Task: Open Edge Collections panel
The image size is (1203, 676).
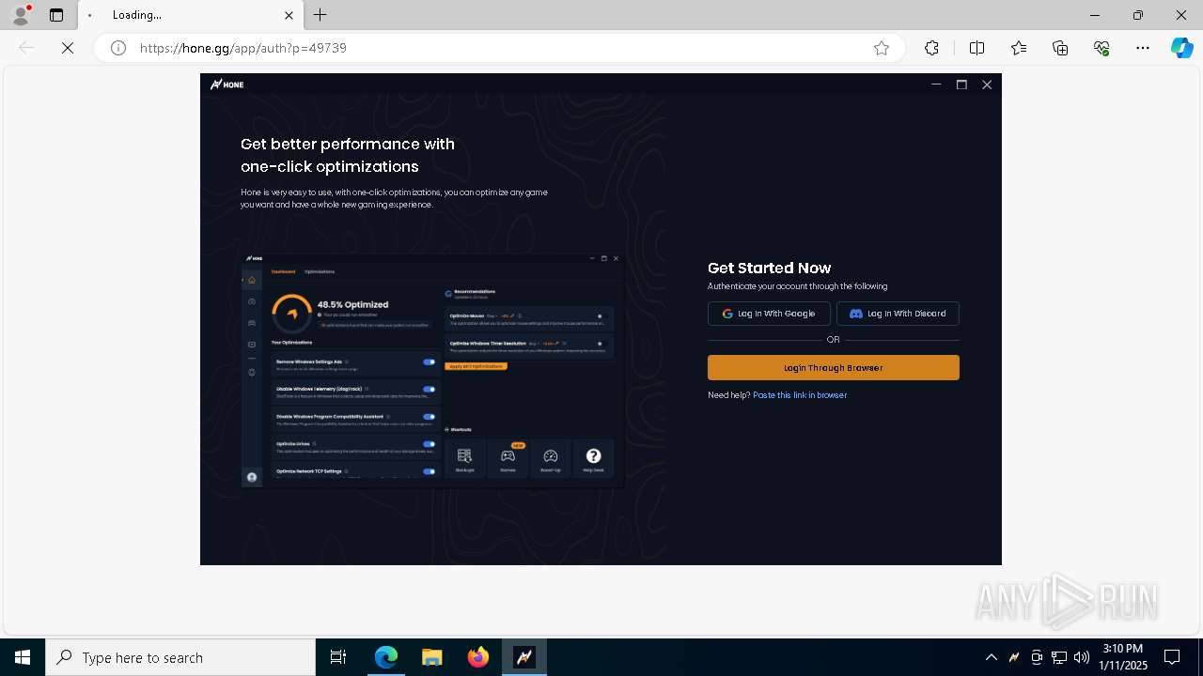Action: (x=1060, y=48)
